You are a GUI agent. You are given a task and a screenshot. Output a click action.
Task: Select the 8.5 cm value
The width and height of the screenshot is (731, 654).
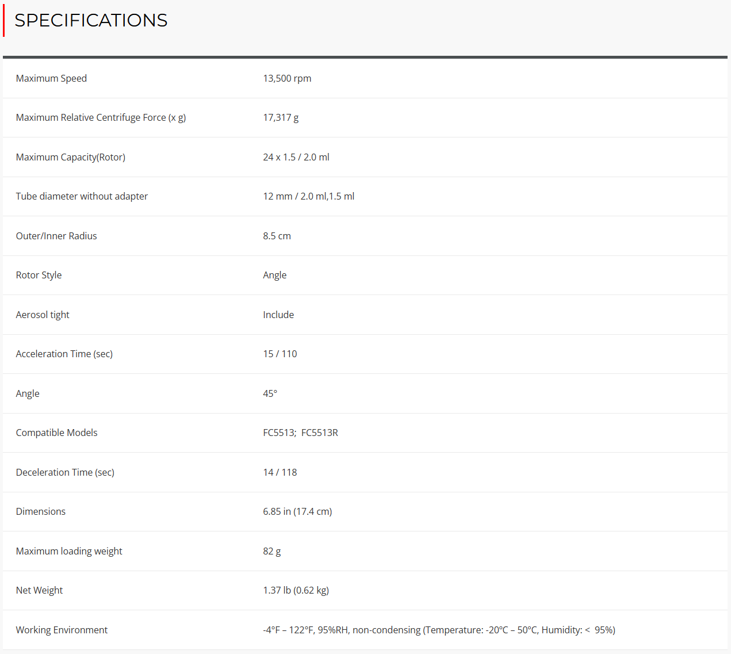277,236
